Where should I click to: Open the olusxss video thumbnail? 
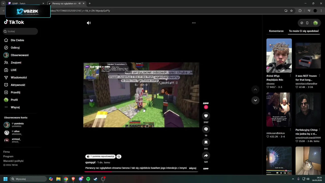[x=279, y=56]
